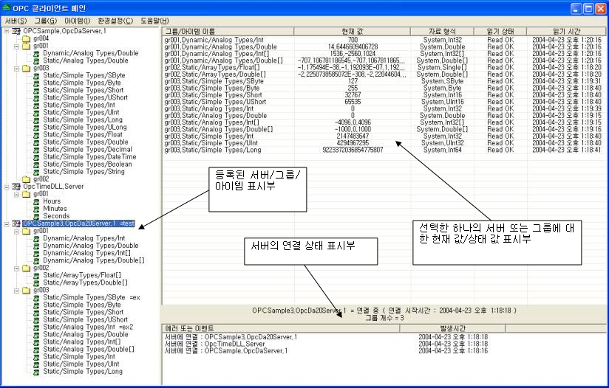Screen dimensions: 609x388
Task: Click the 현재 값 column header
Action: click(x=352, y=32)
